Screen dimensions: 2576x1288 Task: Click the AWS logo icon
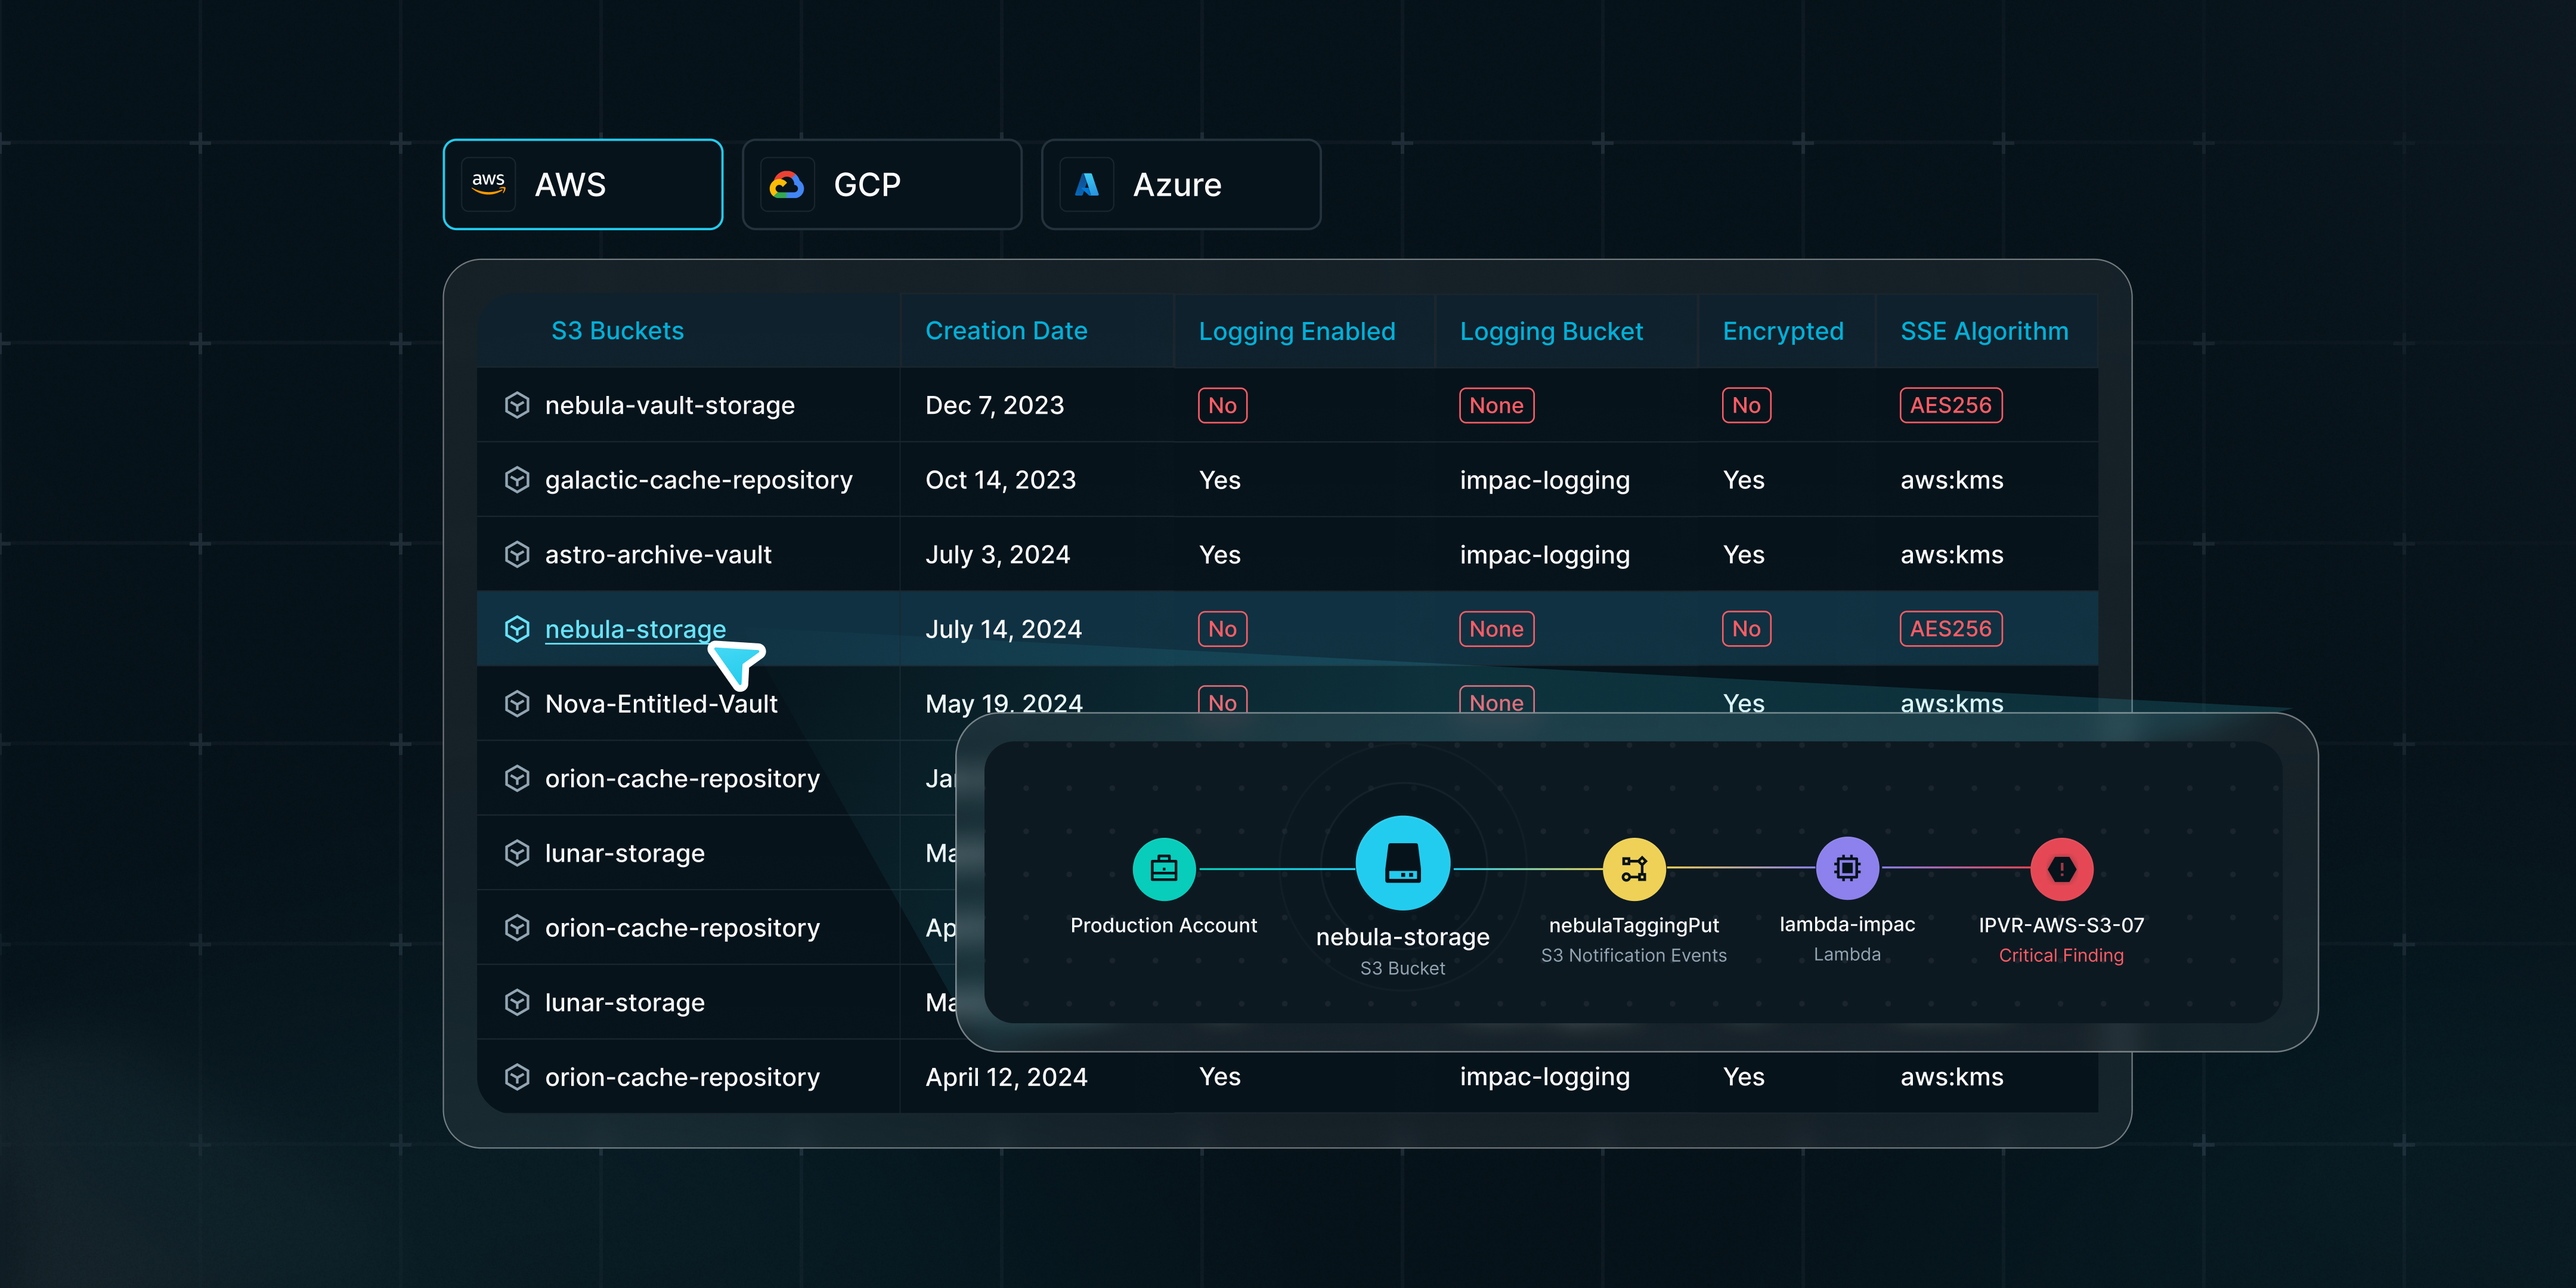[489, 184]
